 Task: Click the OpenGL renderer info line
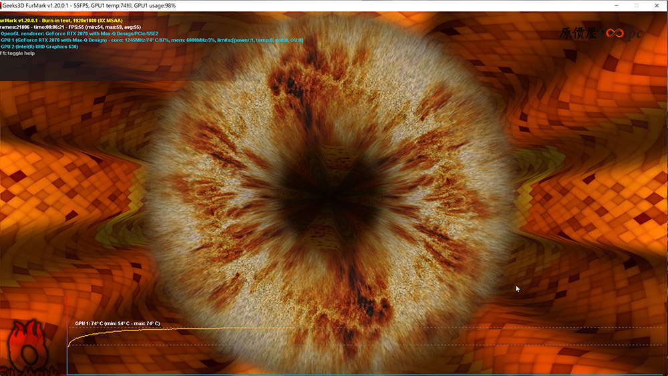coord(79,33)
